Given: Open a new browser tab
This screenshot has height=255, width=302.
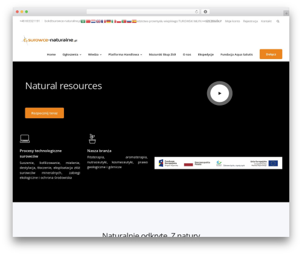Looking at the screenshot, I should click(286, 13).
